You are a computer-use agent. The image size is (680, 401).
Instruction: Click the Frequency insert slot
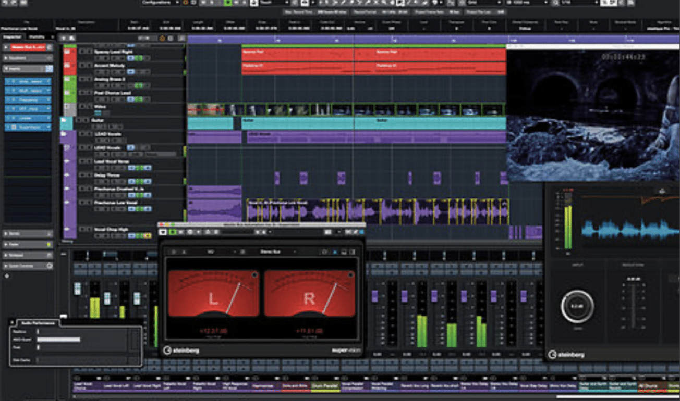click(x=28, y=99)
